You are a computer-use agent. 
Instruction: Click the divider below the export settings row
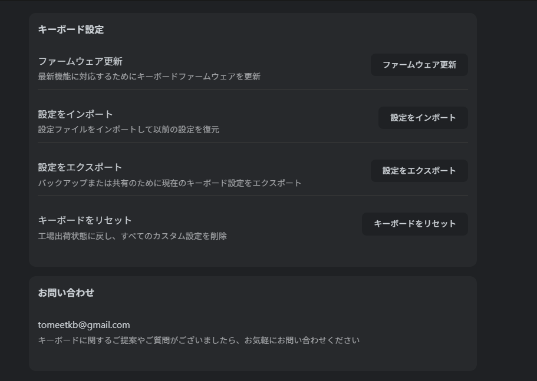tap(253, 196)
